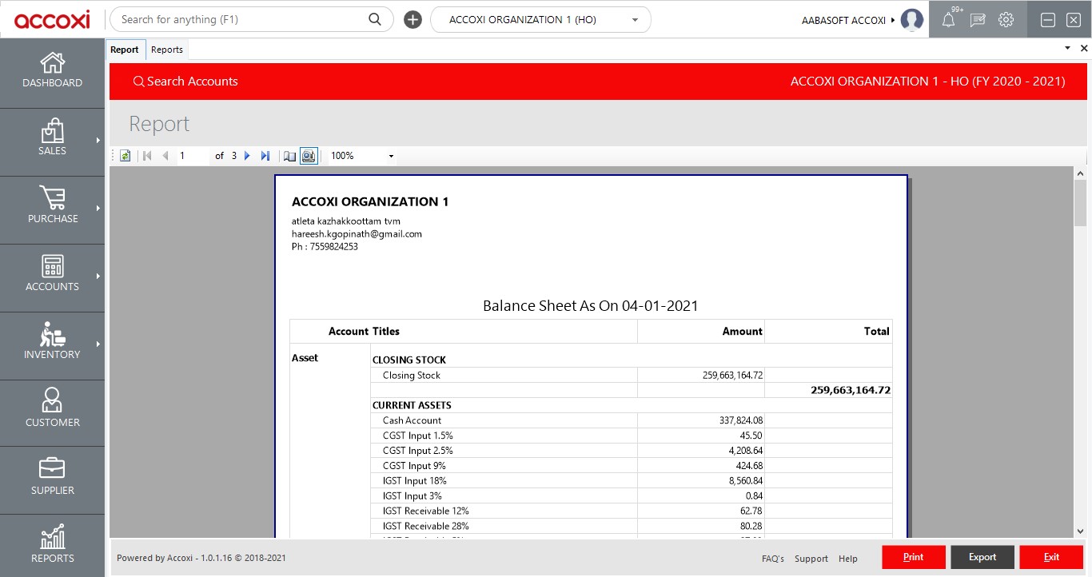Viewport: 1092px width, 577px height.
Task: Open the ACCOXI ORGANIZATION 1 (HO) organization selector
Action: [x=540, y=19]
